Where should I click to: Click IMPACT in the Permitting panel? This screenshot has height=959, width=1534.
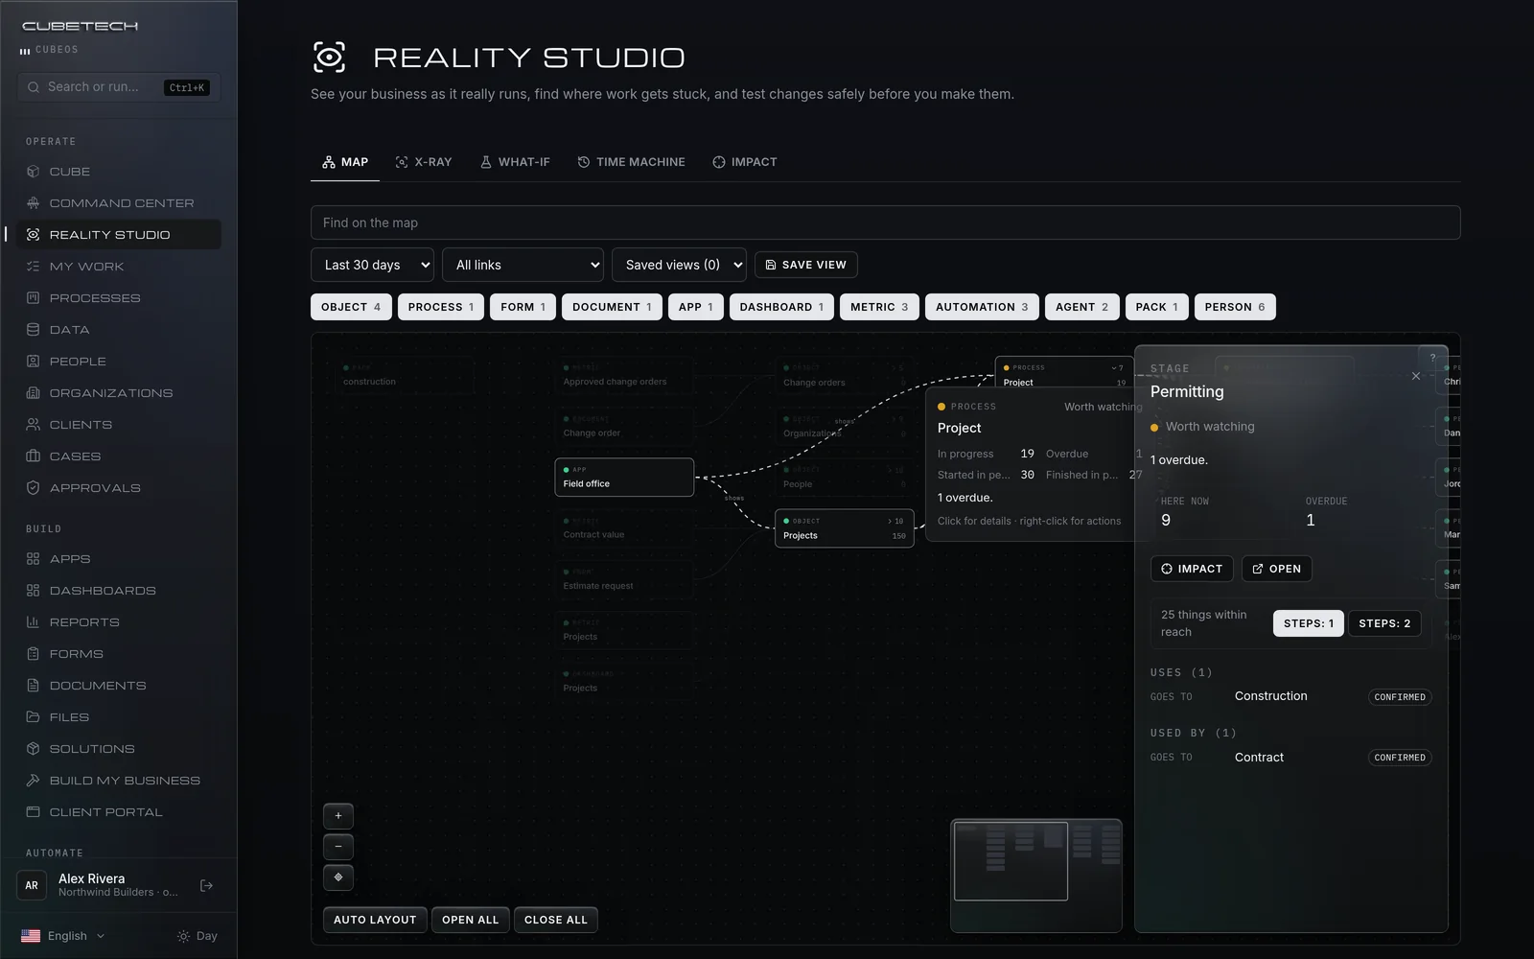(x=1192, y=569)
